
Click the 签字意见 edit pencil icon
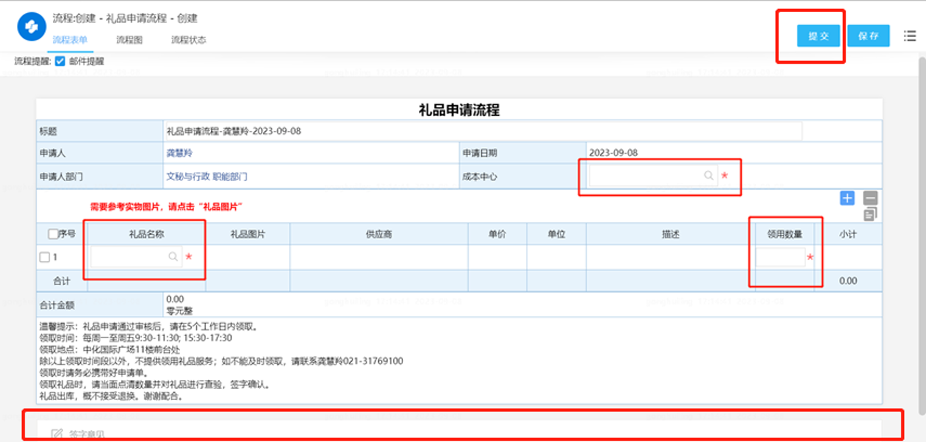[57, 434]
